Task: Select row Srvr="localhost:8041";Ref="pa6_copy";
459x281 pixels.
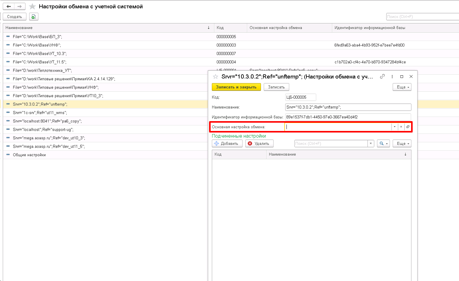Action: (105, 121)
